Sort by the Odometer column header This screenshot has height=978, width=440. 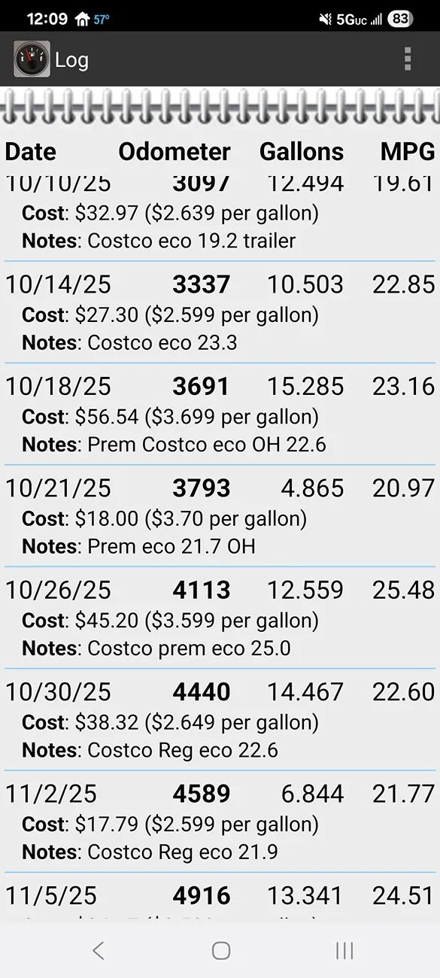point(174,151)
